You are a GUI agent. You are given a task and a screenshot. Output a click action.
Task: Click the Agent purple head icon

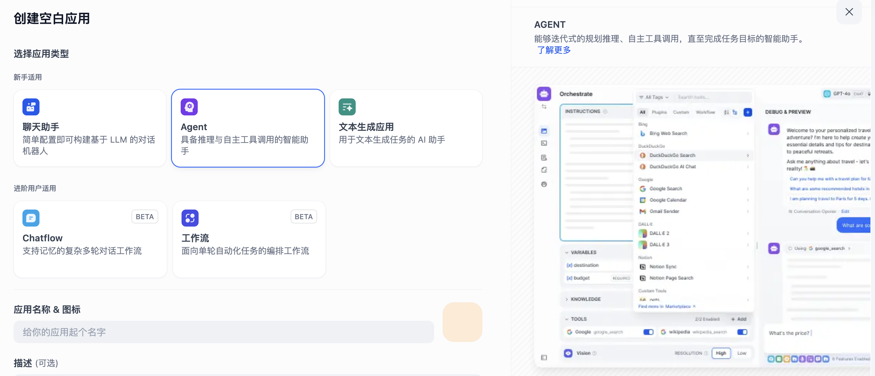[x=189, y=107]
